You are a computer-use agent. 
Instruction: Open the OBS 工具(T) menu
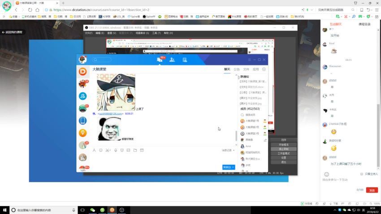pos(156,33)
